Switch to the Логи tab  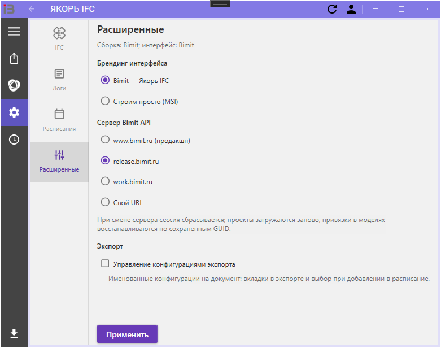(x=59, y=80)
